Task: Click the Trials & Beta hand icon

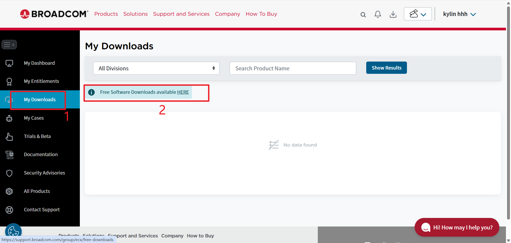Action: [9, 136]
